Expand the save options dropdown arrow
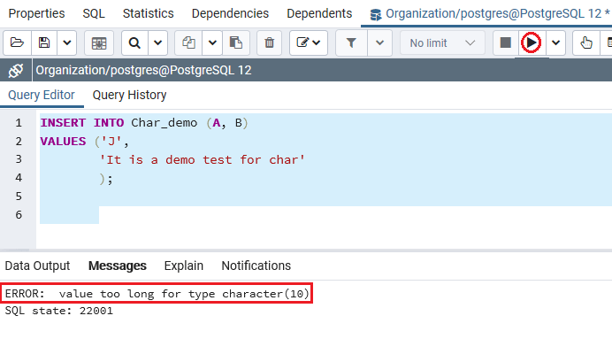The image size is (612, 339). pos(67,42)
